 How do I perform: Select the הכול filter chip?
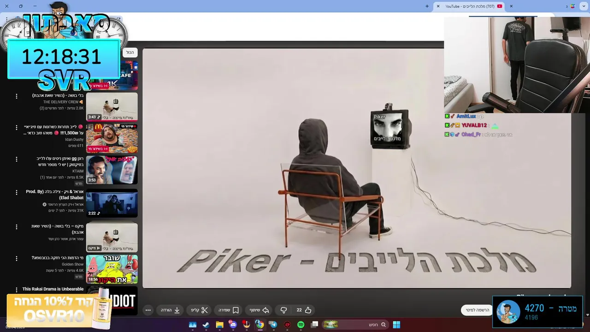130,53
